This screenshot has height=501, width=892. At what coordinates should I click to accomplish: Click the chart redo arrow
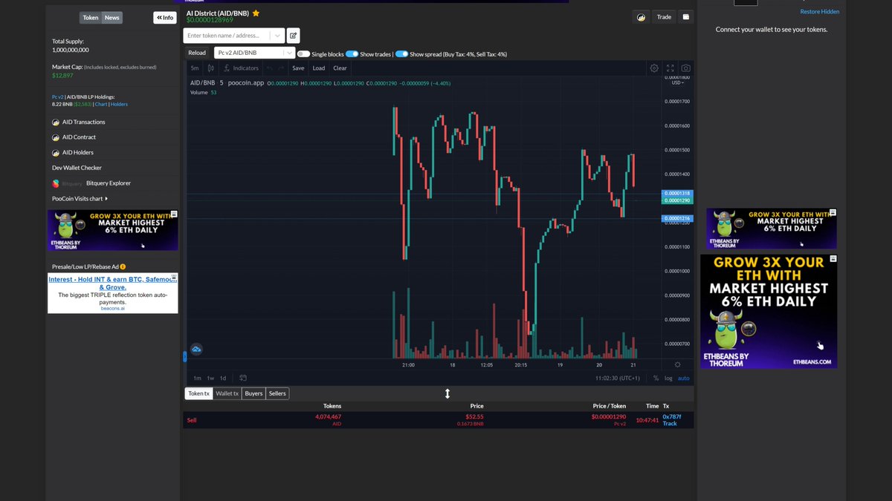[x=281, y=68]
